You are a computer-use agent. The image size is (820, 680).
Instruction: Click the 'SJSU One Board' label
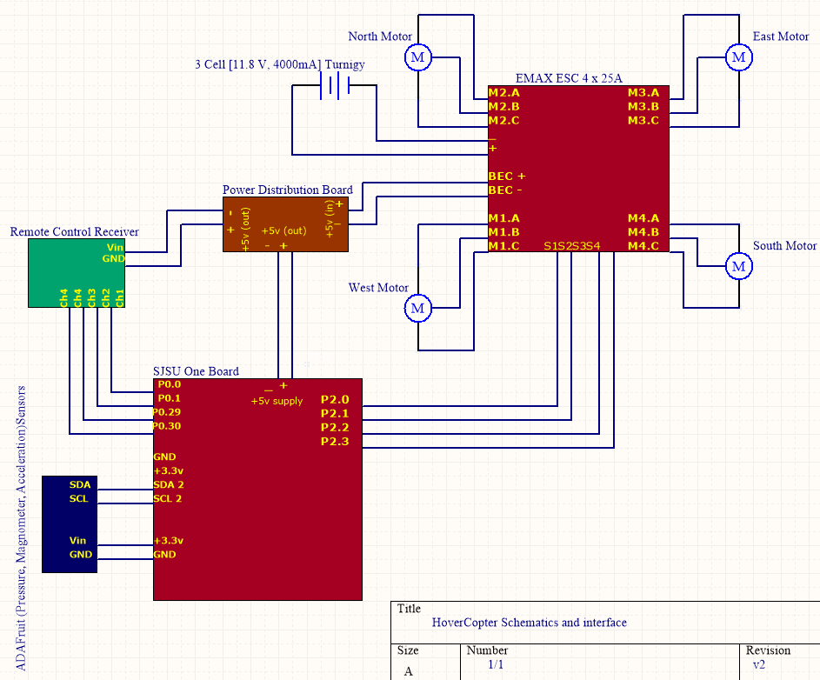196,370
